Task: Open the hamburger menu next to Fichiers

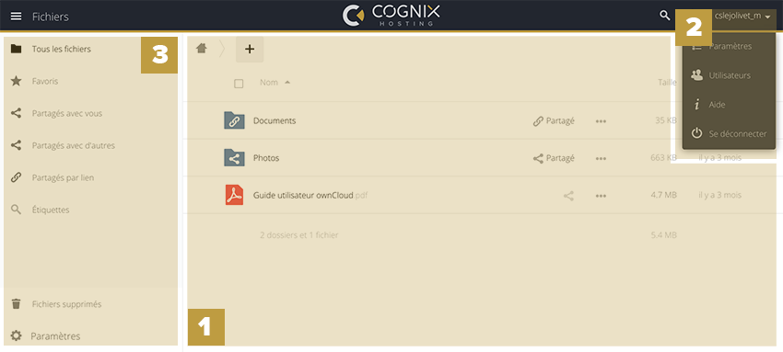Action: tap(16, 17)
